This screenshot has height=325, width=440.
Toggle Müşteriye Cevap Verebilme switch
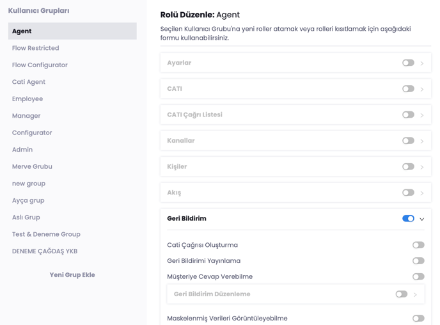pyautogui.click(x=418, y=277)
